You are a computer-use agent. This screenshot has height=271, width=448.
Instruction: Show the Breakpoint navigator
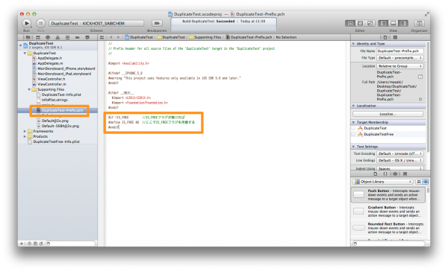click(78, 37)
